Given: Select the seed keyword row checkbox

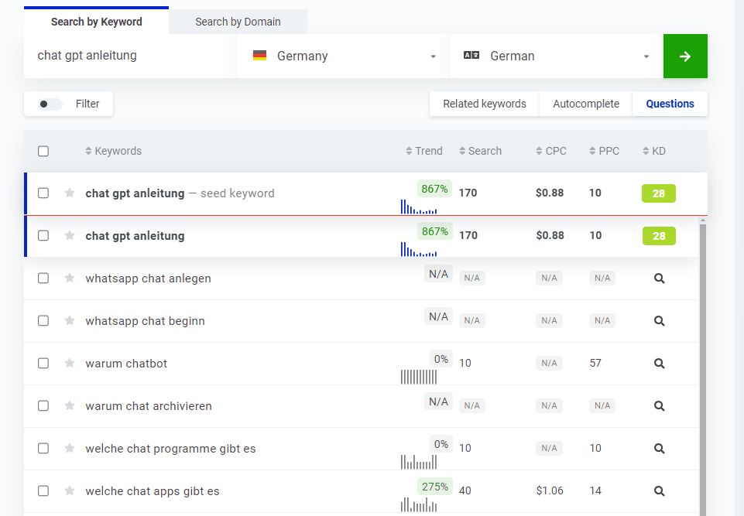Looking at the screenshot, I should tap(43, 193).
